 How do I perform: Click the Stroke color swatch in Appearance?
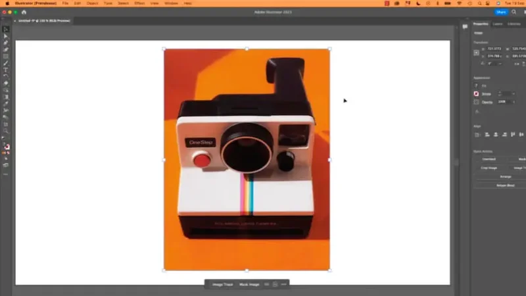pyautogui.click(x=476, y=94)
